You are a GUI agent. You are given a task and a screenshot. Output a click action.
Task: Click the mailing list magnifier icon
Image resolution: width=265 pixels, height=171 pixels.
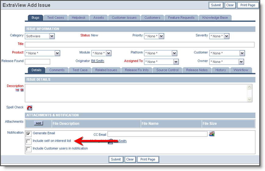110,141
